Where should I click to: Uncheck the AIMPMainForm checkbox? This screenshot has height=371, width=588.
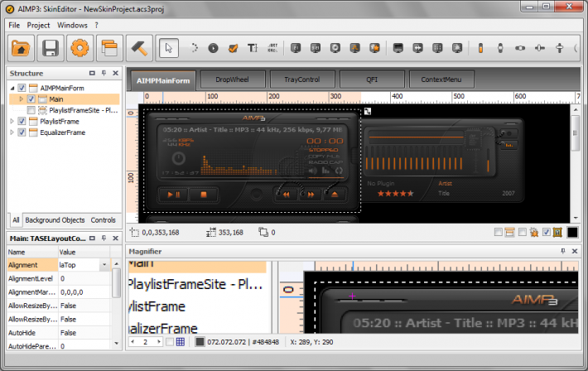[x=22, y=88]
